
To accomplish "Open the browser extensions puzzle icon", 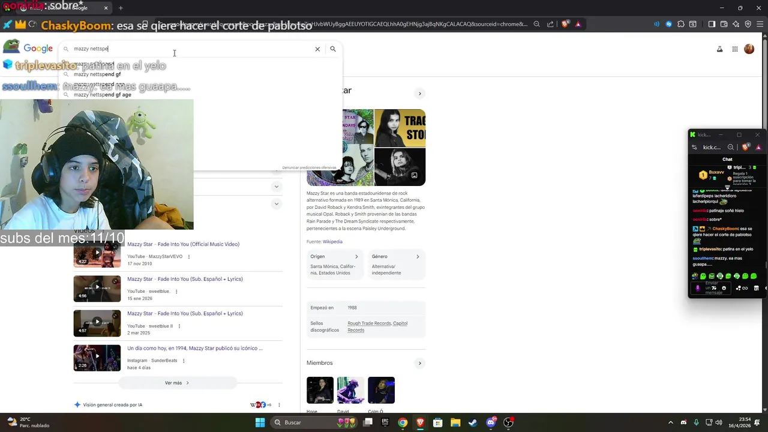I will coord(680,24).
